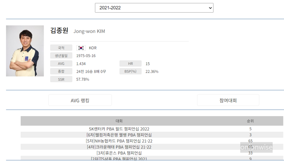Viewport: 284px width, 164px height.
Task: Click the 종합 record badge
Action: (x=61, y=71)
